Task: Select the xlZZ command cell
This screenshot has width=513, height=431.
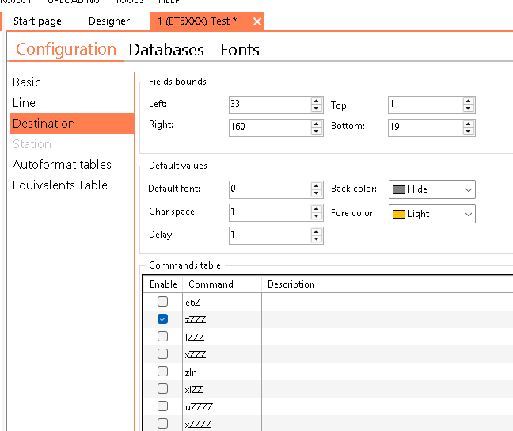Action: [222, 389]
